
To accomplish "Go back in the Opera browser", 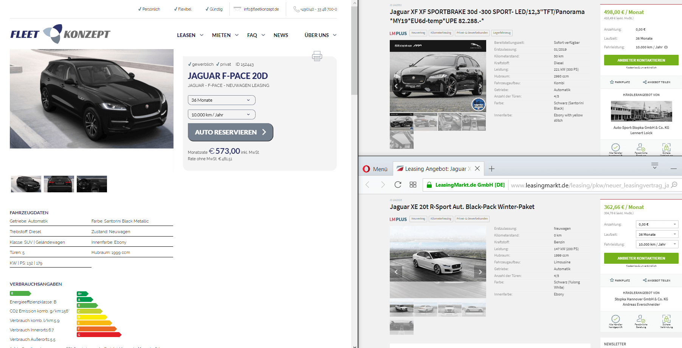I will [367, 184].
